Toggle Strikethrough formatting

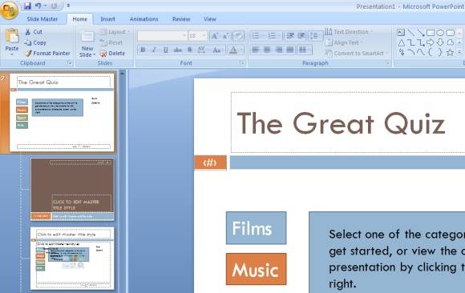click(178, 50)
